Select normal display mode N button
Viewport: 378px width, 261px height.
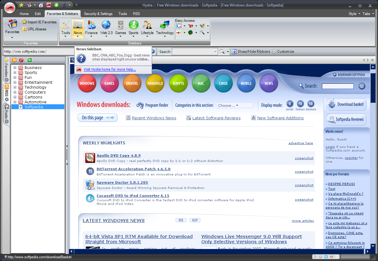[290, 104]
